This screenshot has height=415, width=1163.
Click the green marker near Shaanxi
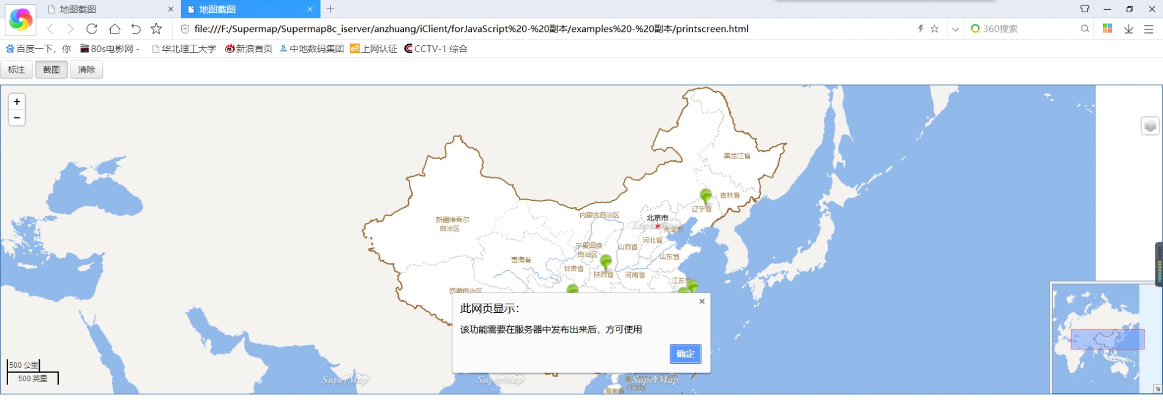pyautogui.click(x=605, y=262)
